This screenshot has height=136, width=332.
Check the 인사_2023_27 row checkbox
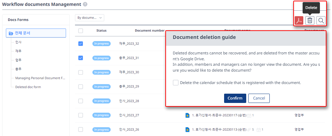click(81, 115)
